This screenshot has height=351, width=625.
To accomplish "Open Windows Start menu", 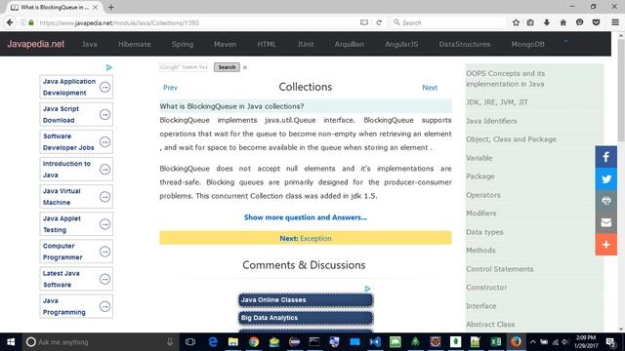I will (11, 342).
